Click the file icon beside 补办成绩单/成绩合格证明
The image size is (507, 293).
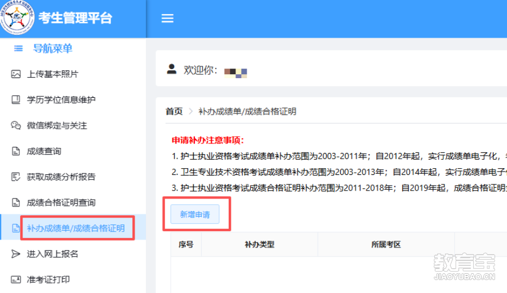pyautogui.click(x=16, y=228)
